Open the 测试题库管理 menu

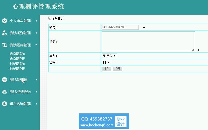[x=20, y=45]
